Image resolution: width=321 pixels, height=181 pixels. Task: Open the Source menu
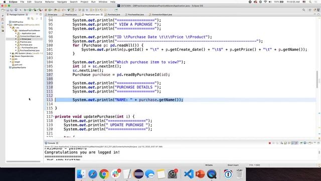(38, 2)
